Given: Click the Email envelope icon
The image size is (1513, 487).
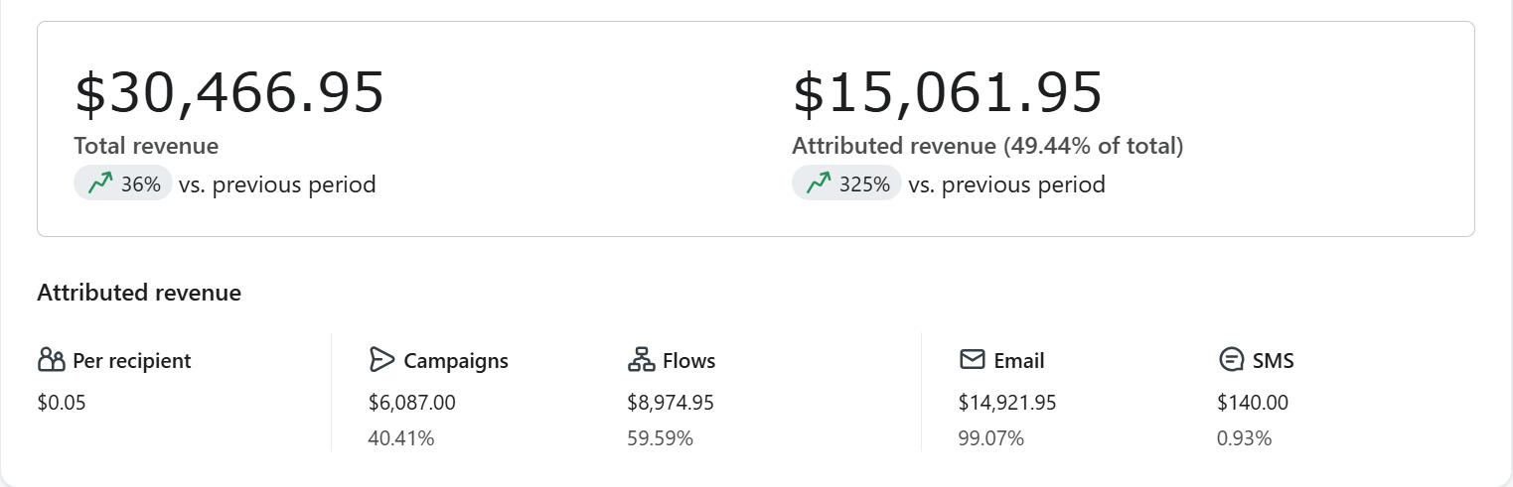Looking at the screenshot, I should pyautogui.click(x=972, y=360).
